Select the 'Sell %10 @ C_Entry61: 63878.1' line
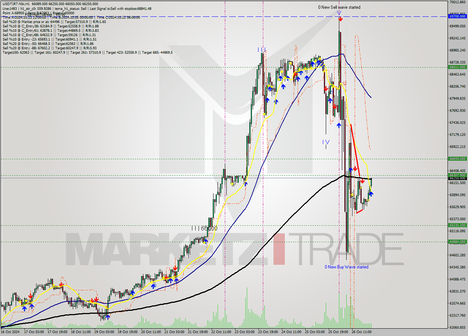This screenshot has width=468, height=336. (x=50, y=30)
